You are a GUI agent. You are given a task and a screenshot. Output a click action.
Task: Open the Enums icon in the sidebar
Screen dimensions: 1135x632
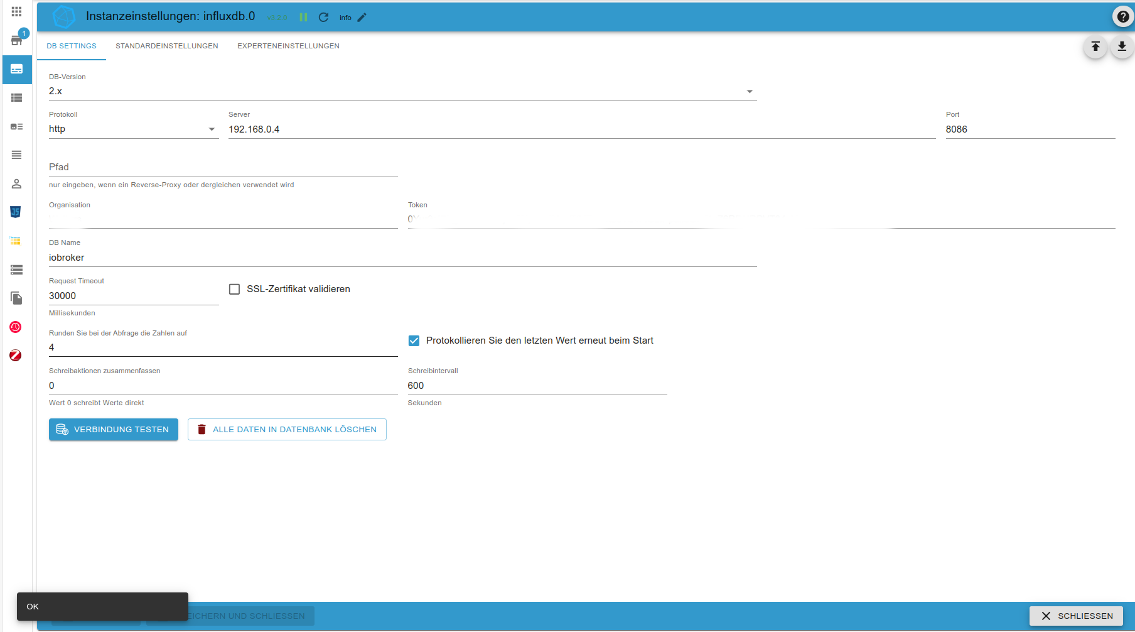point(17,126)
